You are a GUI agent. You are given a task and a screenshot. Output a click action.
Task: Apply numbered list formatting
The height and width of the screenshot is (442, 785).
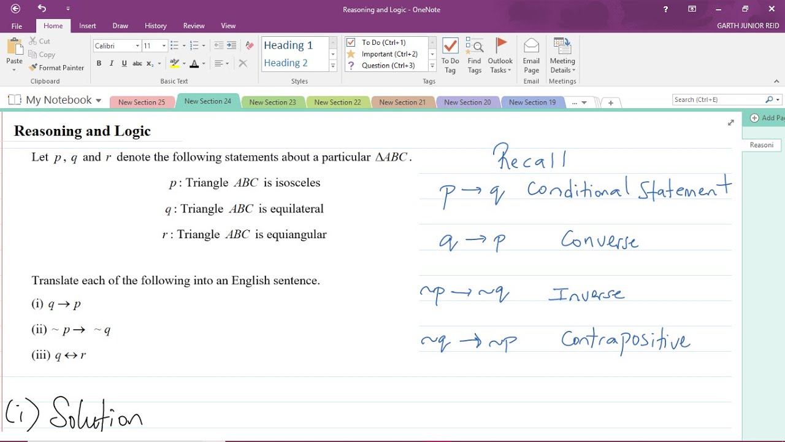[194, 45]
